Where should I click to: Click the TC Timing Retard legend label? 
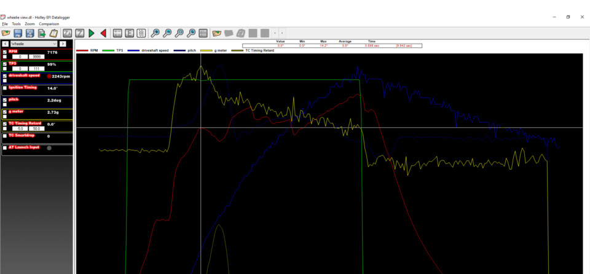coord(259,50)
